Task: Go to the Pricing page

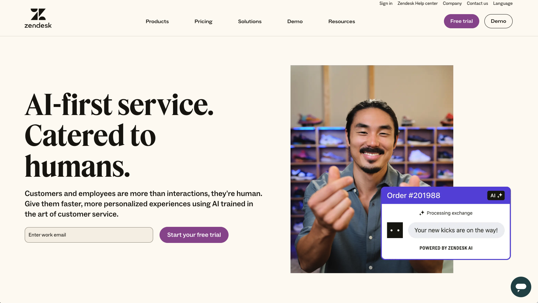Action: (204, 22)
